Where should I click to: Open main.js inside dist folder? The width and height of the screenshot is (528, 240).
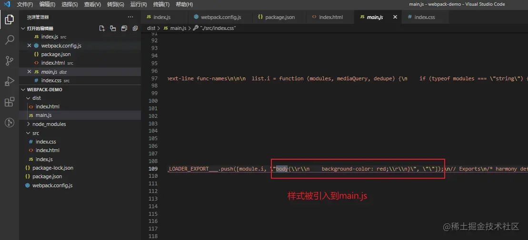pyautogui.click(x=80, y=115)
